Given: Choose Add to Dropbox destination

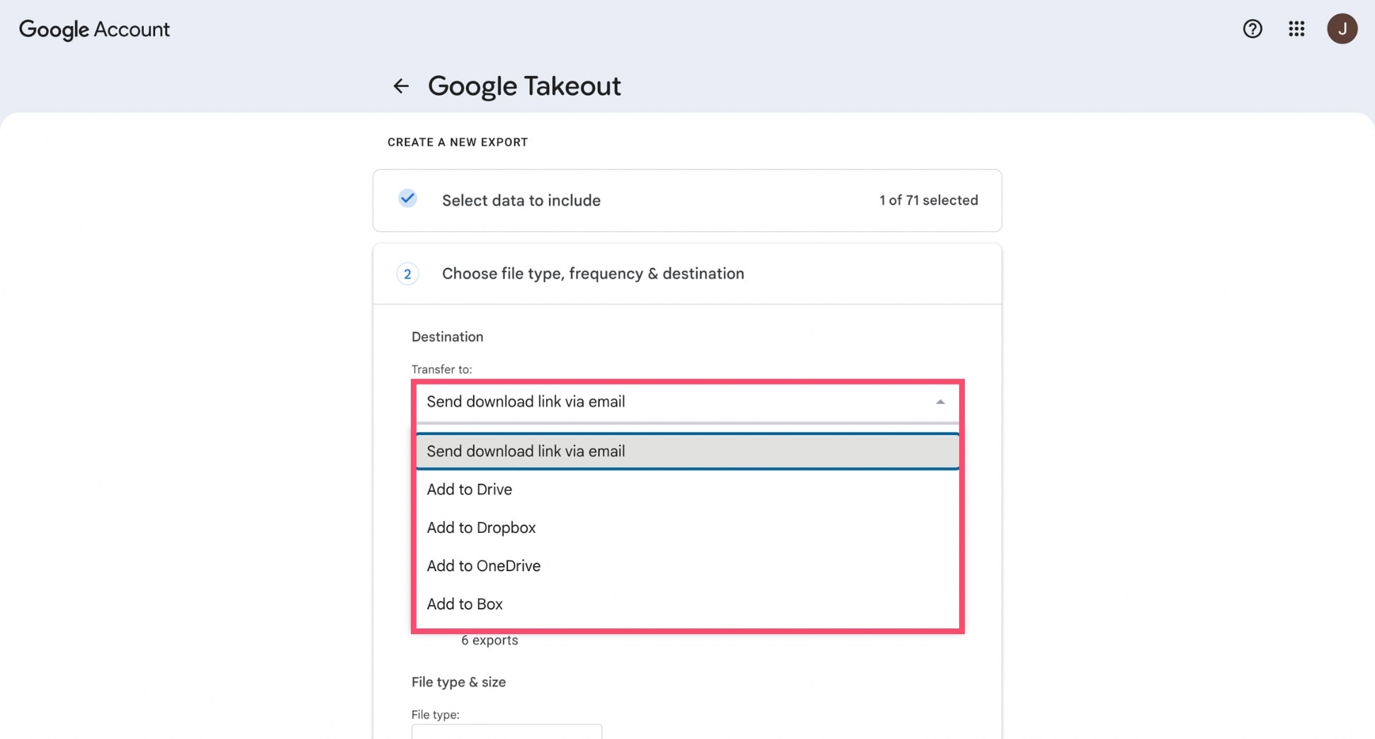Looking at the screenshot, I should point(481,527).
